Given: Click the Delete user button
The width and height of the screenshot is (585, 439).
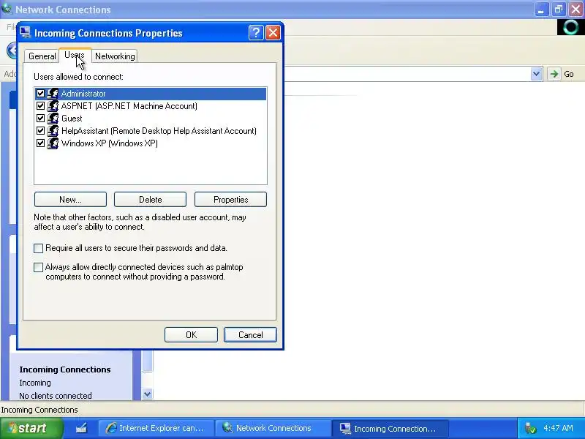Looking at the screenshot, I should coord(151,200).
